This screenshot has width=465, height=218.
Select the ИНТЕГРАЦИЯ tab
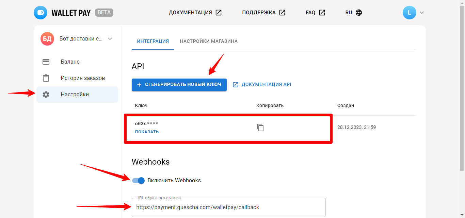click(x=153, y=41)
